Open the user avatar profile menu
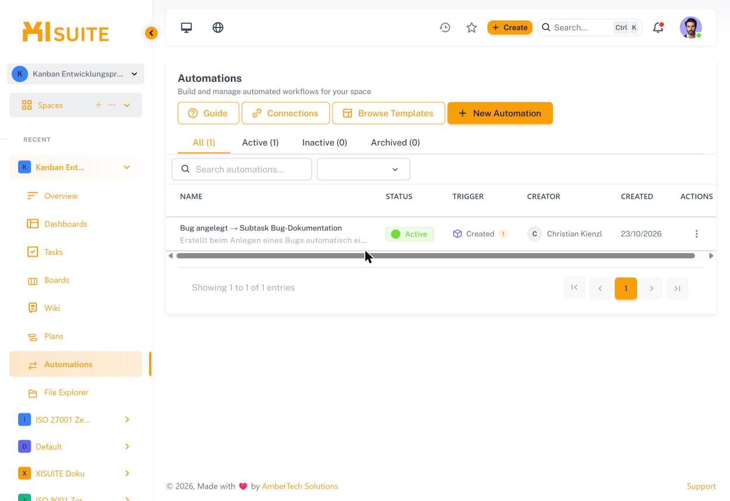730x501 pixels. pyautogui.click(x=691, y=27)
